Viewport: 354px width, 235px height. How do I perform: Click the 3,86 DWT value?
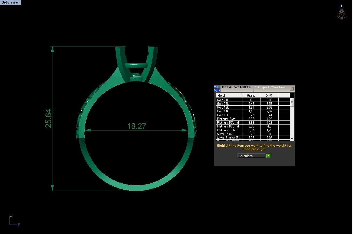(269, 100)
